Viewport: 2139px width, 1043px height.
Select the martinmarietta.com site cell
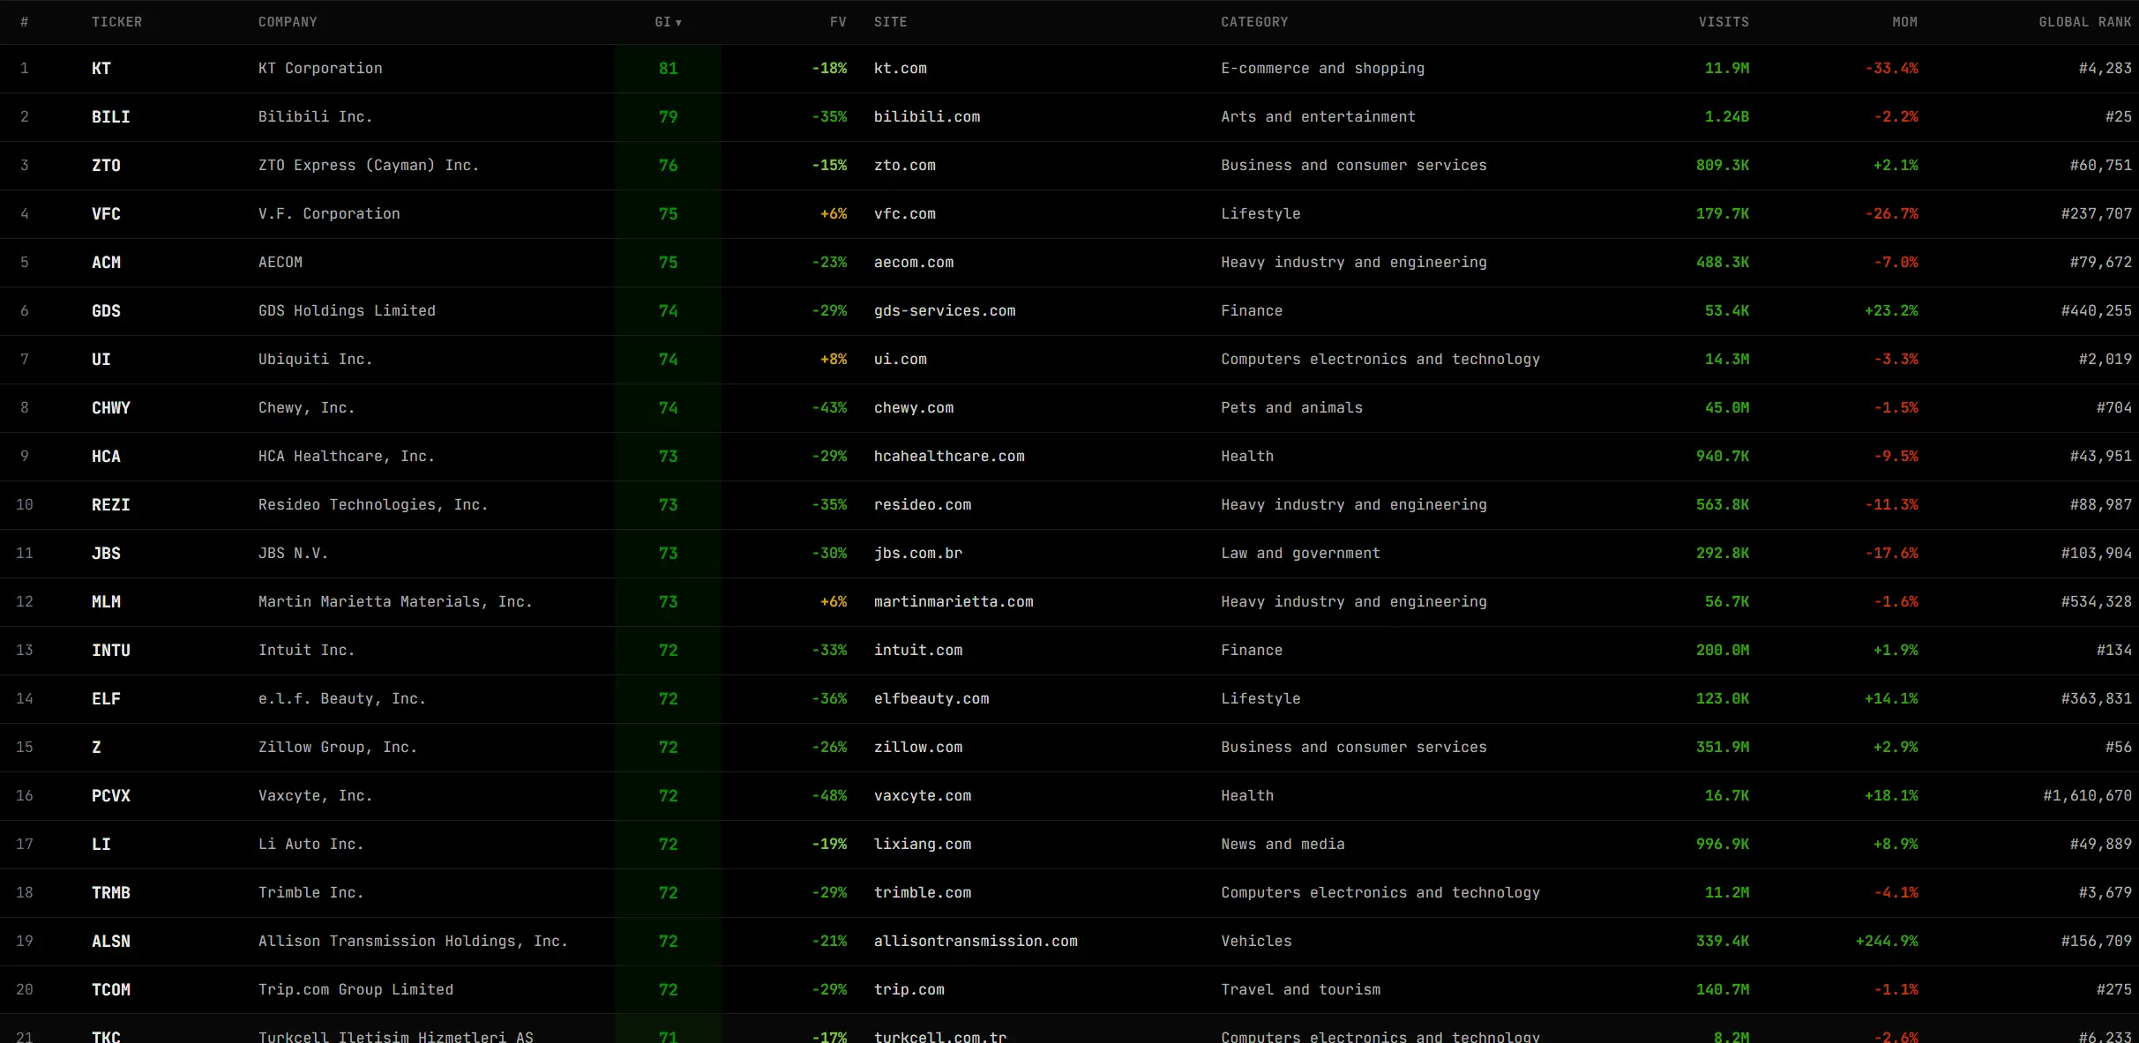[x=954, y=602]
